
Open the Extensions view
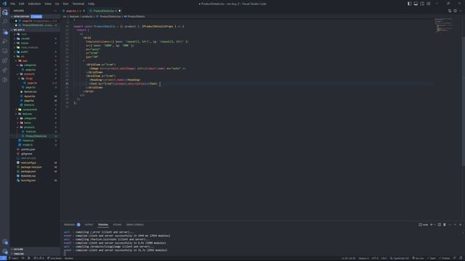(x=5, y=61)
